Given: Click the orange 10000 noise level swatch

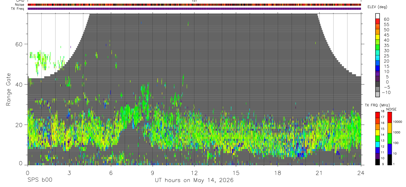Looking at the screenshot, I should [x=390, y=128].
